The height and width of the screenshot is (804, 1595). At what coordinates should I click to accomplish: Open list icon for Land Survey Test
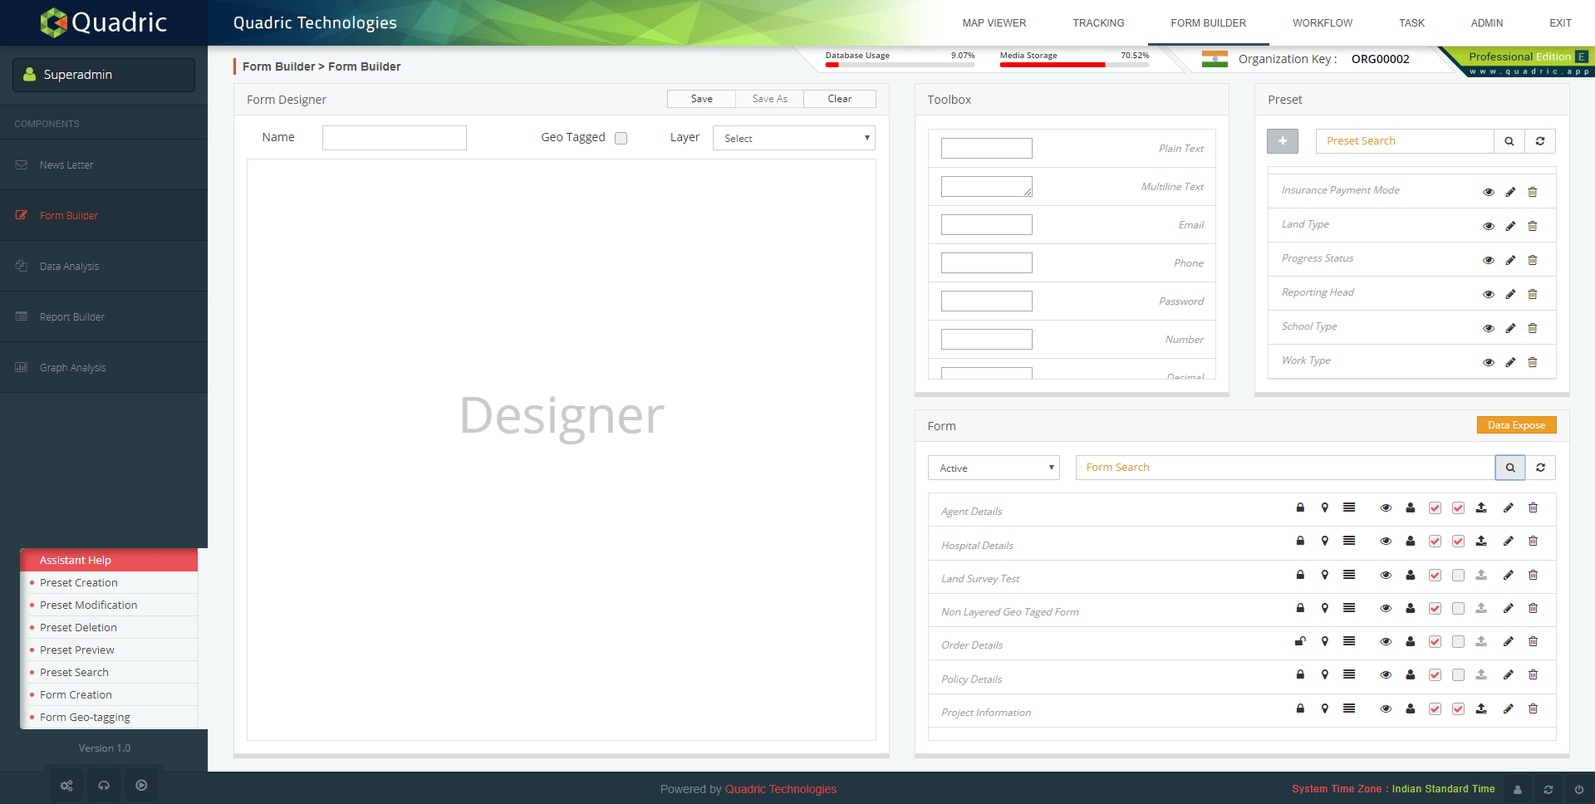(1349, 575)
